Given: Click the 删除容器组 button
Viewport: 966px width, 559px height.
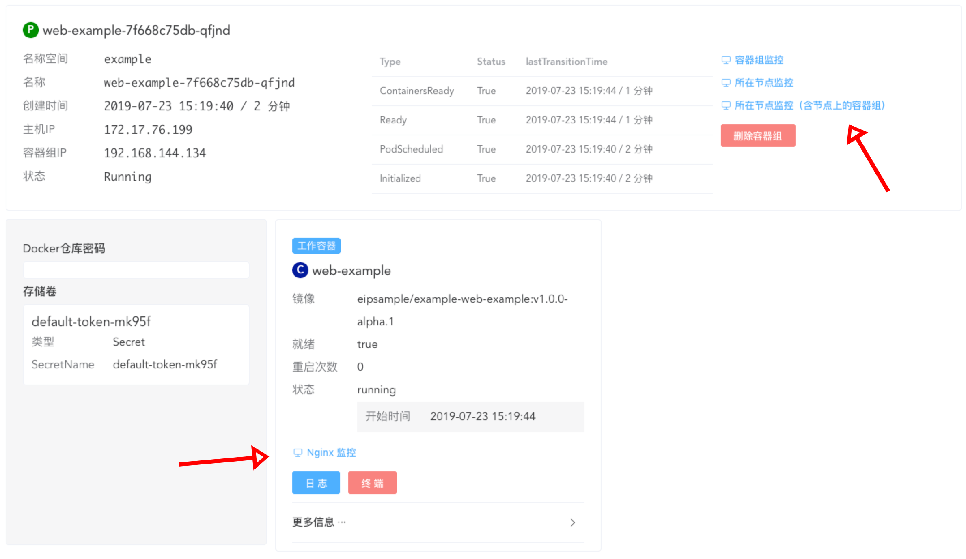Looking at the screenshot, I should pos(758,136).
